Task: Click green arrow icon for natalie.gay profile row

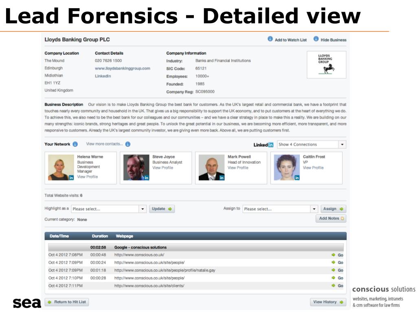Action: click(333, 270)
